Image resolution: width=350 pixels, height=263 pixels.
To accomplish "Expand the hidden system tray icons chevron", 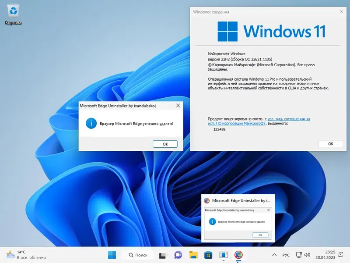I will coord(274,255).
